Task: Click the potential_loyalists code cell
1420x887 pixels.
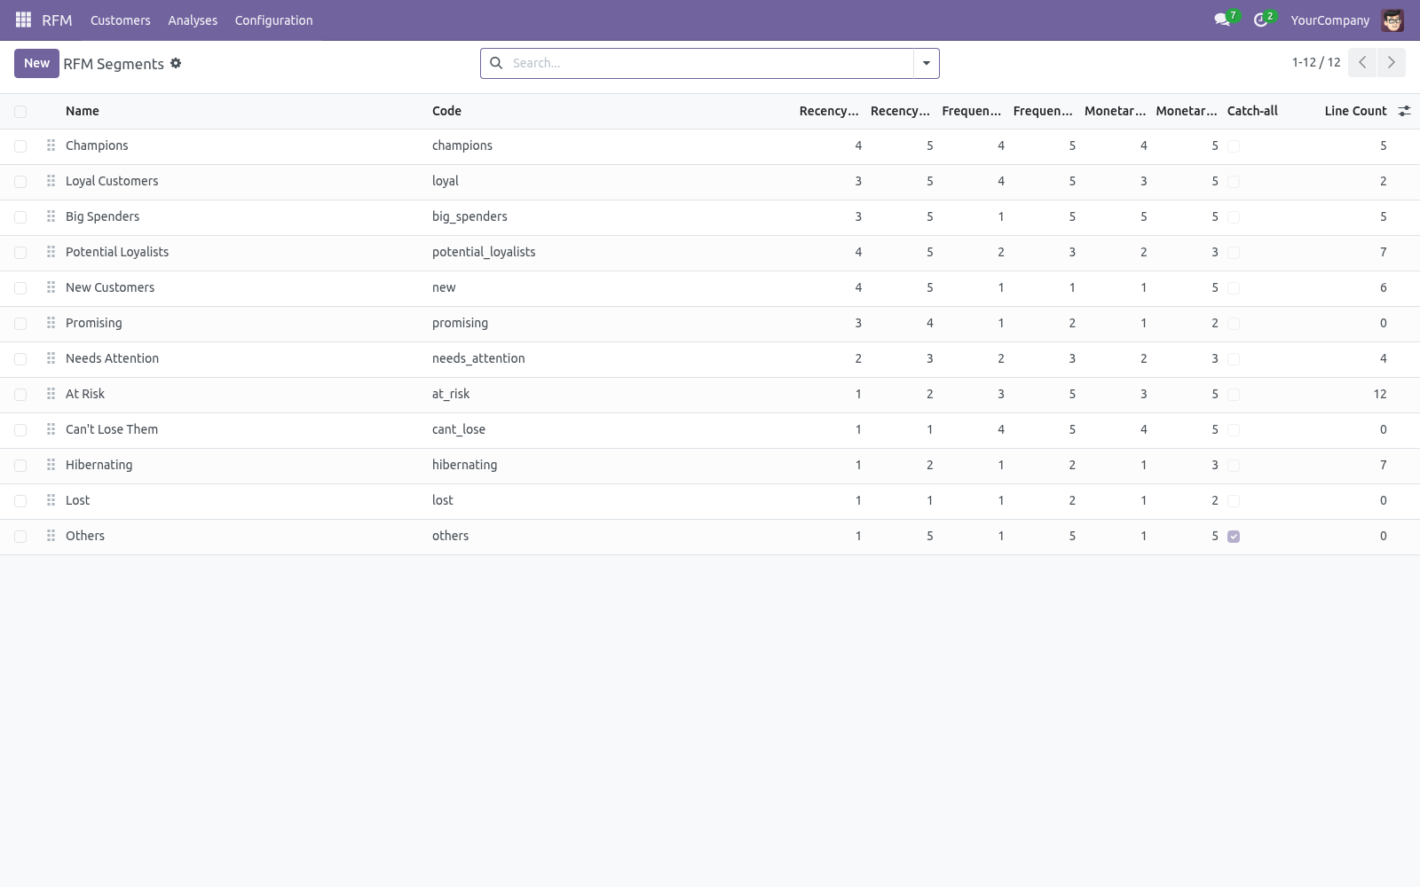Action: (484, 252)
